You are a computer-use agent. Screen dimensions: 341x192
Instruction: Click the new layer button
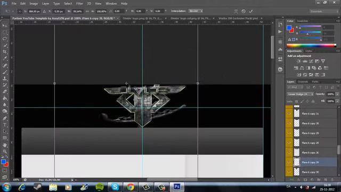(x=326, y=180)
